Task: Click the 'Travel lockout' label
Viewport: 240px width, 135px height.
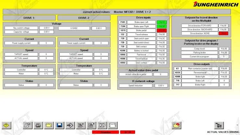Action: coord(141,59)
